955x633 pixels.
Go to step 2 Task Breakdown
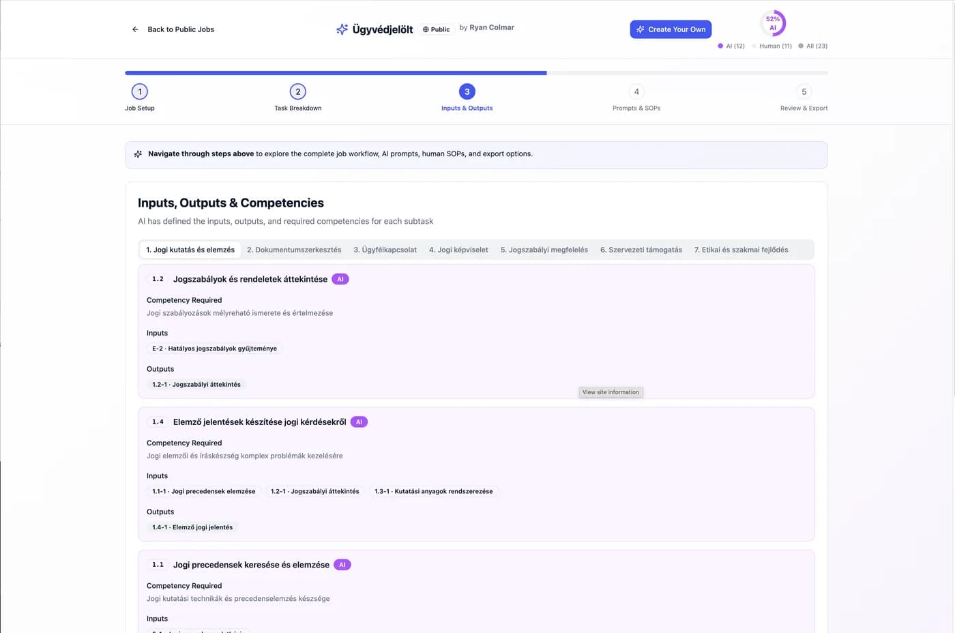pos(298,98)
